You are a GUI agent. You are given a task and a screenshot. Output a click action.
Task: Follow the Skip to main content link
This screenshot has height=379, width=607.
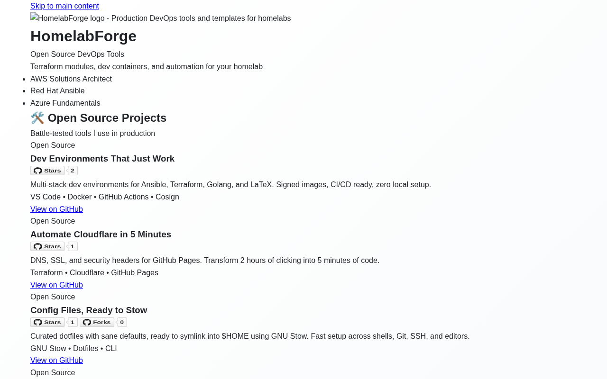[x=64, y=6]
